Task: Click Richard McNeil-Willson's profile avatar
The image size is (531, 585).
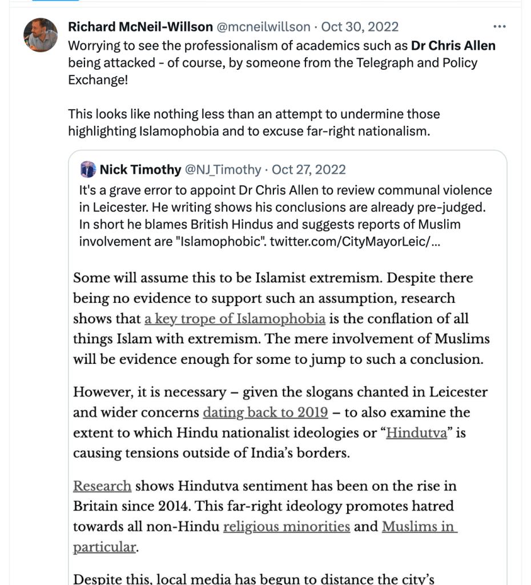Action: 41,35
